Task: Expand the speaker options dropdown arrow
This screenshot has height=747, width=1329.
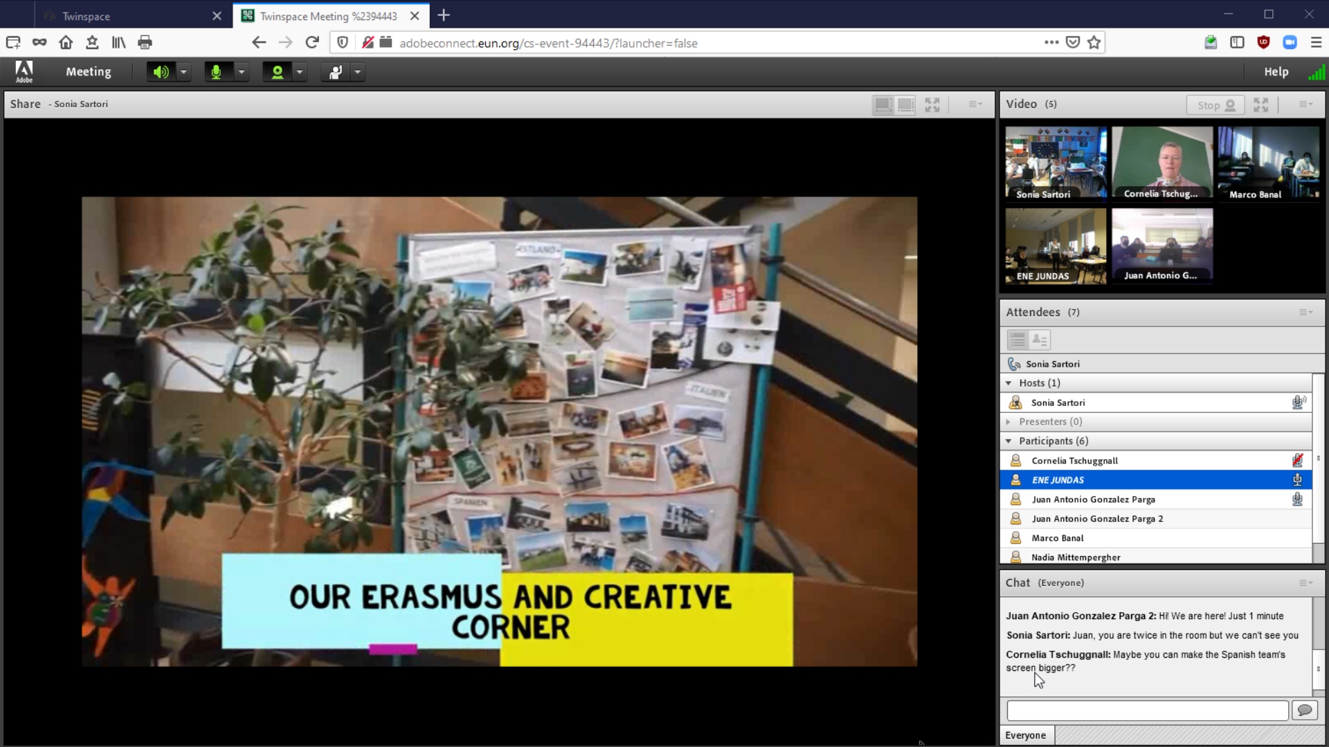Action: (183, 72)
